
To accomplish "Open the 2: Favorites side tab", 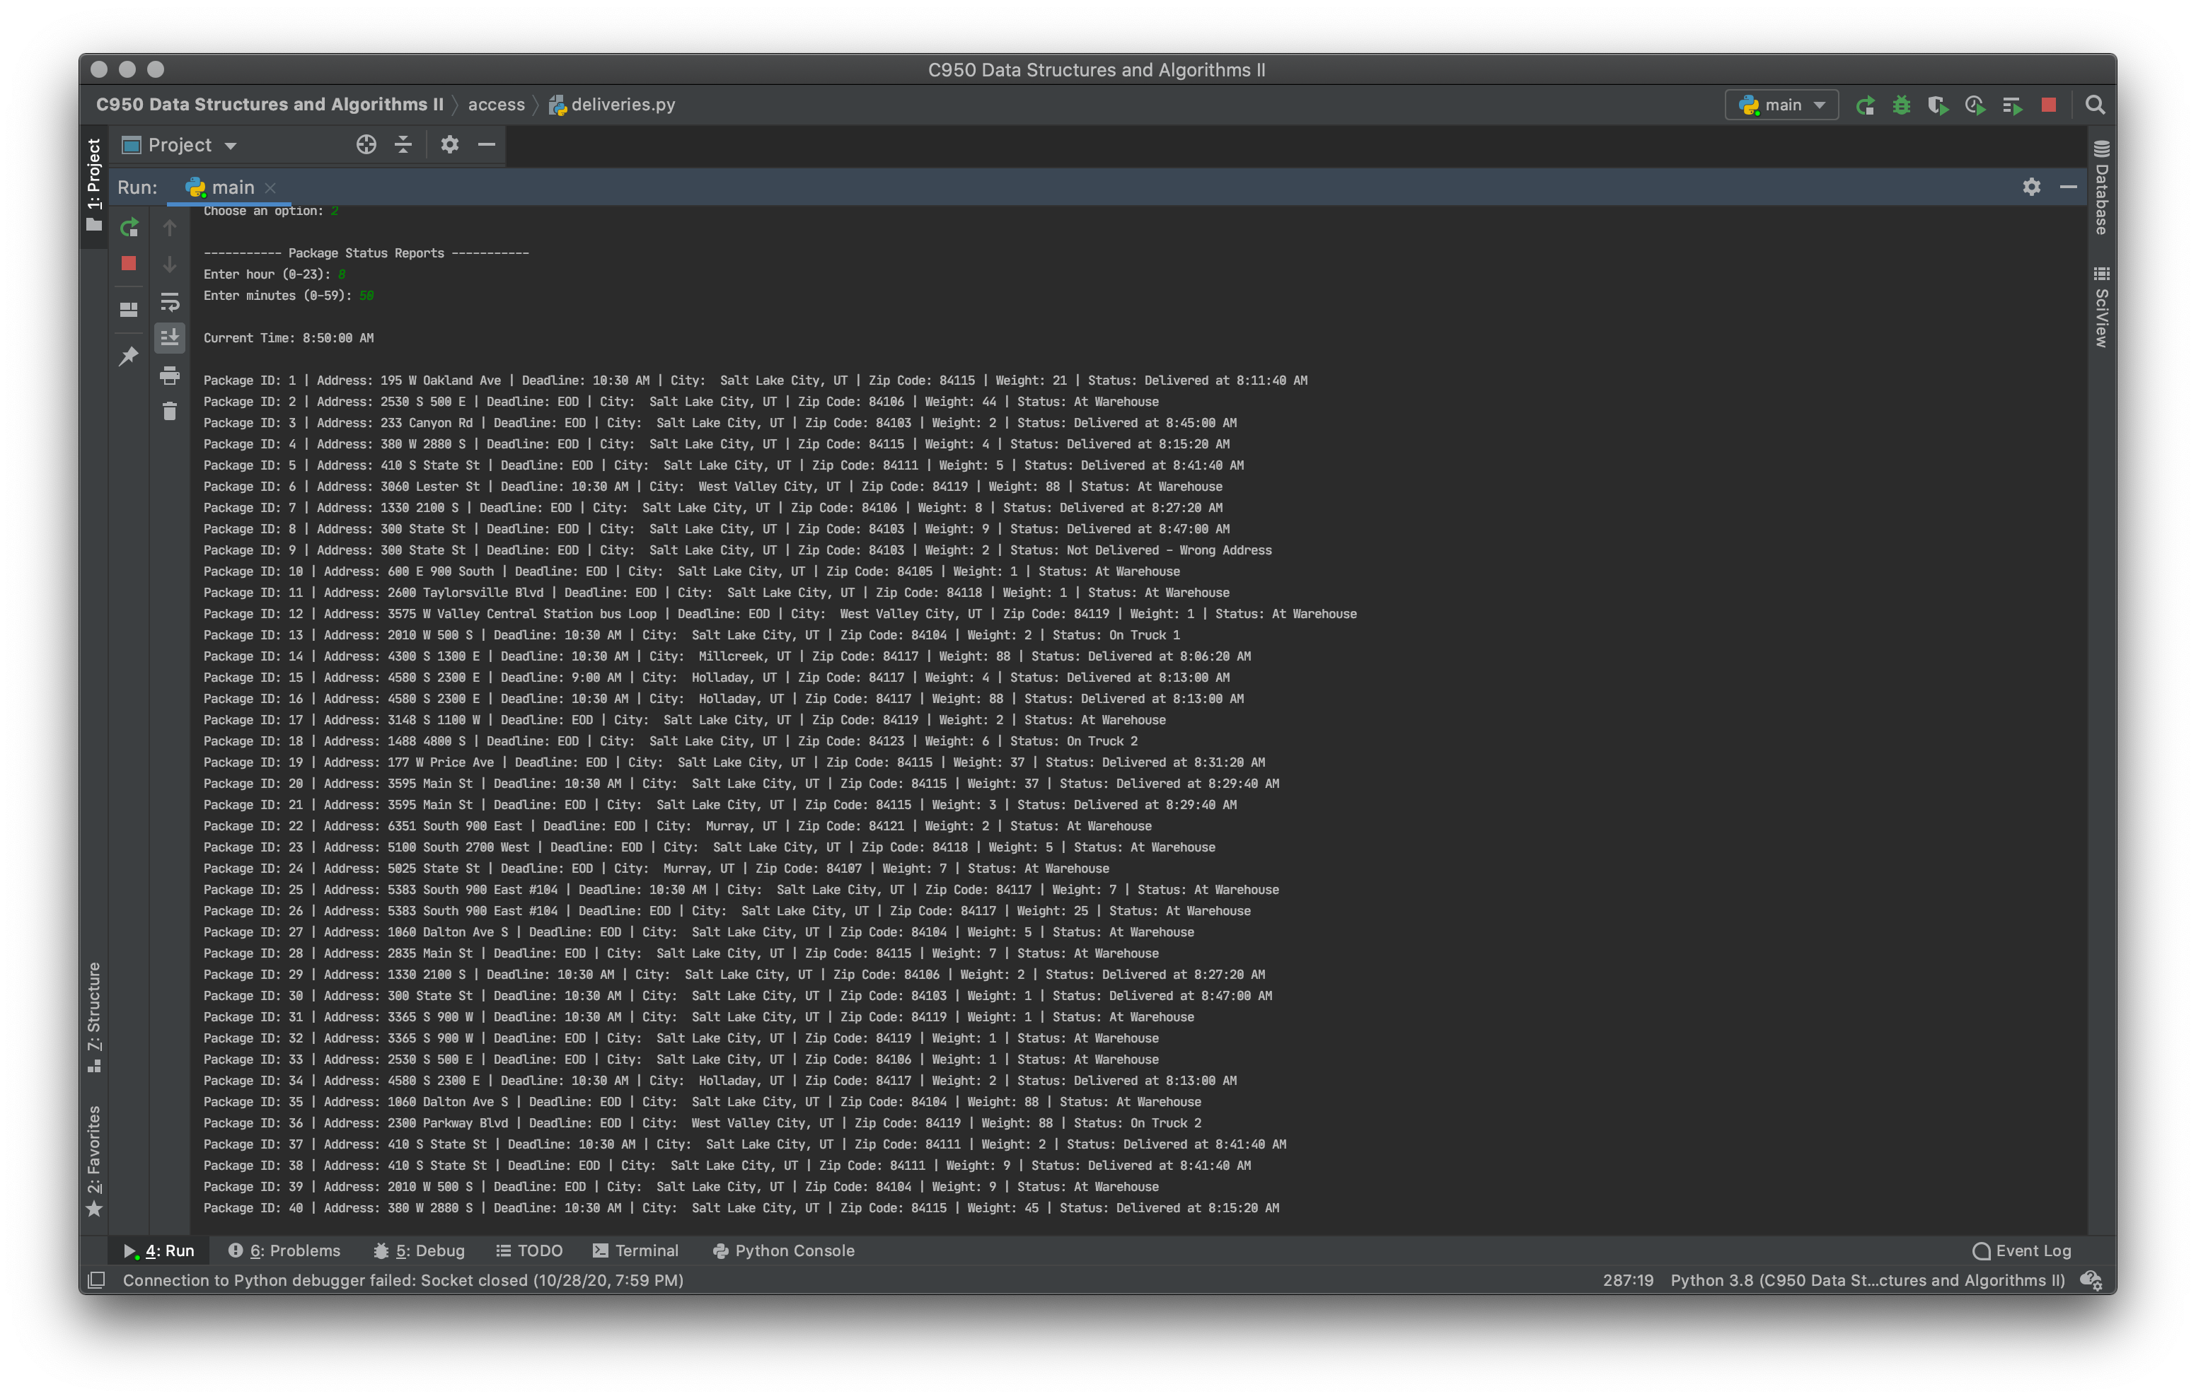I will click(x=94, y=1161).
